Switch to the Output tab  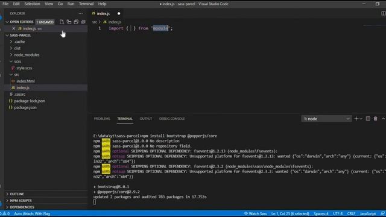[x=146, y=119]
